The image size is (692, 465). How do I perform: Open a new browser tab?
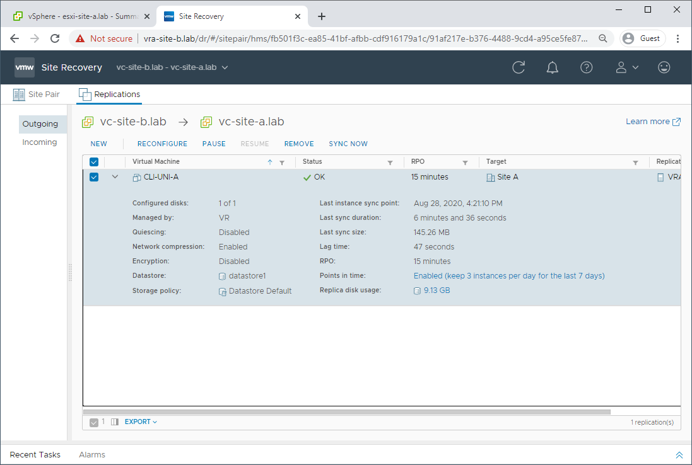point(322,16)
